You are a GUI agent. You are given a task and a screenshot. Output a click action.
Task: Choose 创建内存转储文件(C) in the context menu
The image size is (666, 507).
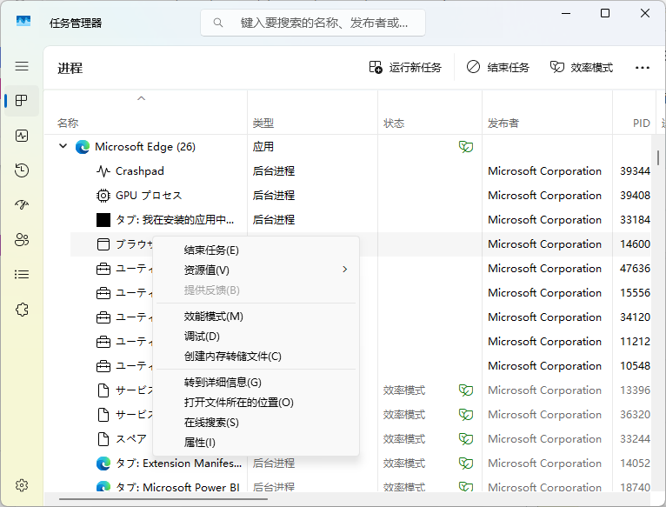[256, 357]
